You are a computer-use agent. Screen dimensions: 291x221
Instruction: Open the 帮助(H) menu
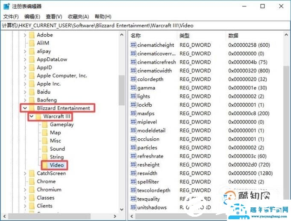(x=103, y=17)
